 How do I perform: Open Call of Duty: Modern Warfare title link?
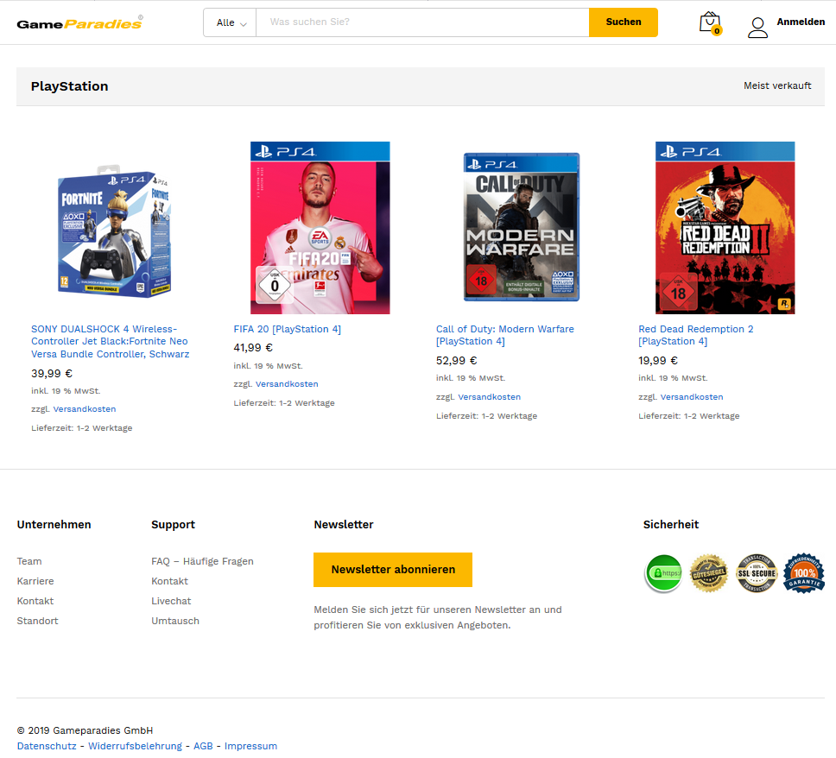pos(505,335)
